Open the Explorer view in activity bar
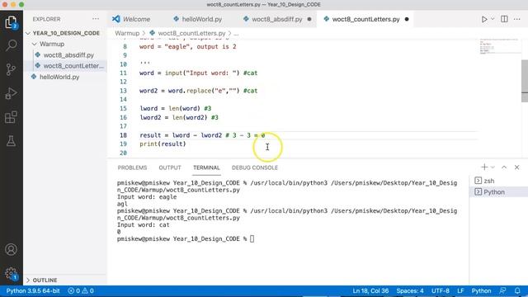528x297 pixels. click(11, 22)
